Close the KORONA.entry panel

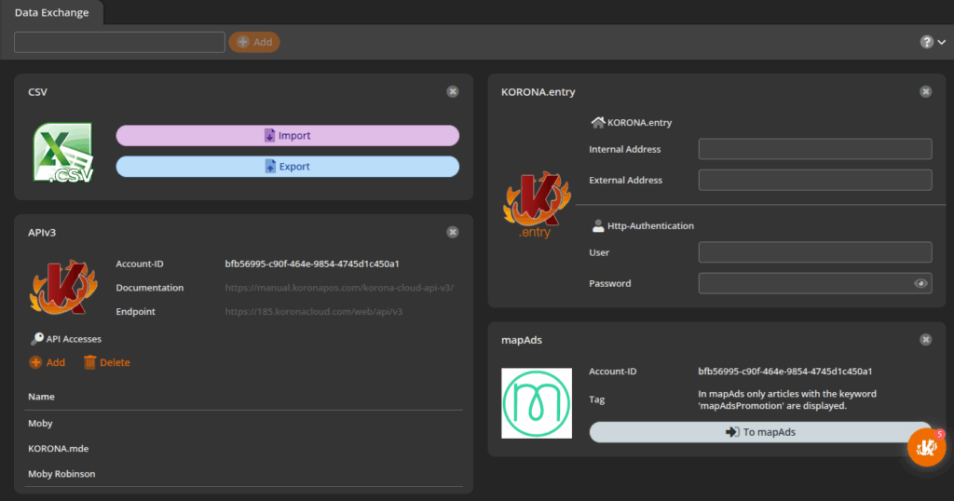pos(925,92)
